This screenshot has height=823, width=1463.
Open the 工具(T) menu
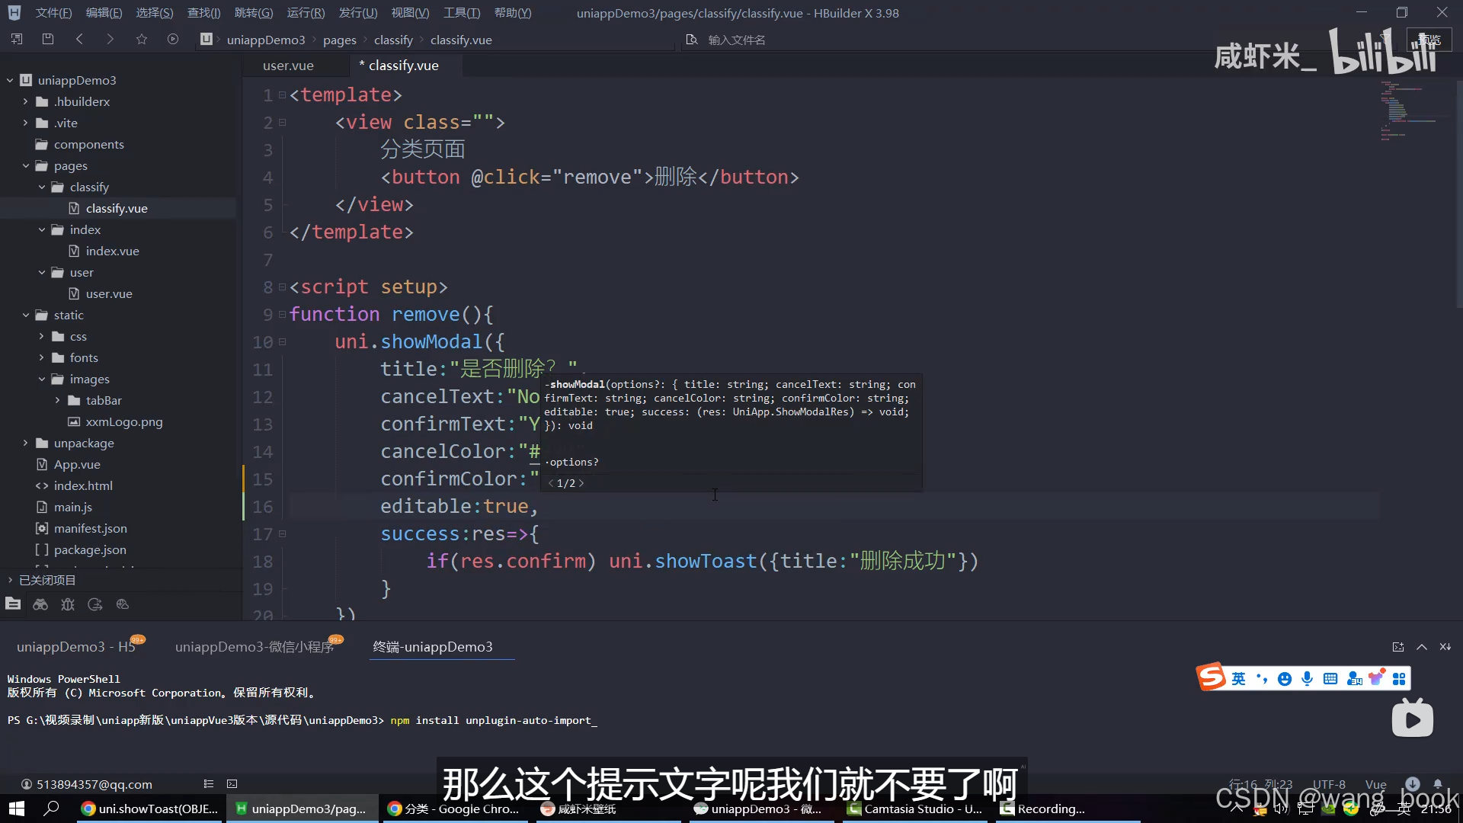click(x=462, y=13)
